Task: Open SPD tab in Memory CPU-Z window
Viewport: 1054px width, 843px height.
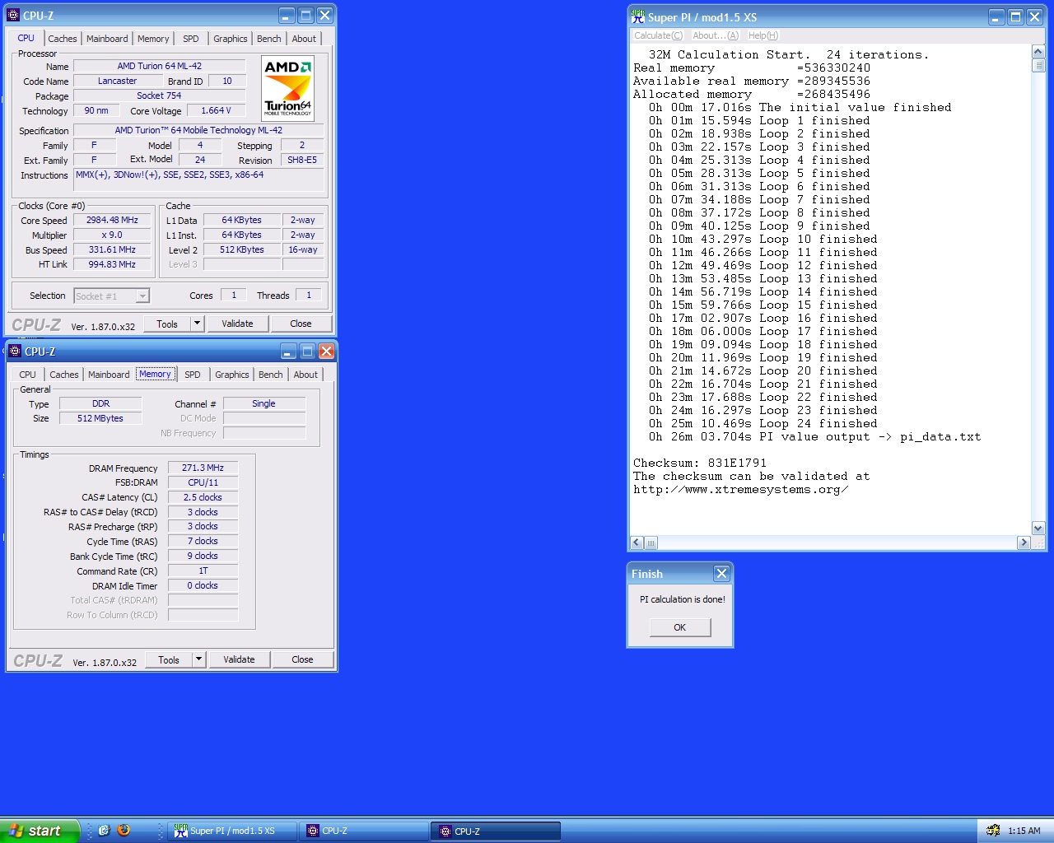Action: tap(193, 375)
